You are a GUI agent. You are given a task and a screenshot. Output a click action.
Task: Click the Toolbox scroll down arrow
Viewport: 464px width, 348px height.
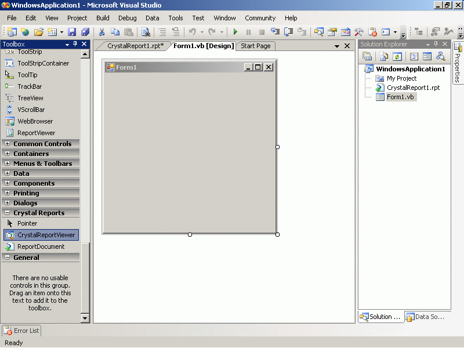click(85, 318)
